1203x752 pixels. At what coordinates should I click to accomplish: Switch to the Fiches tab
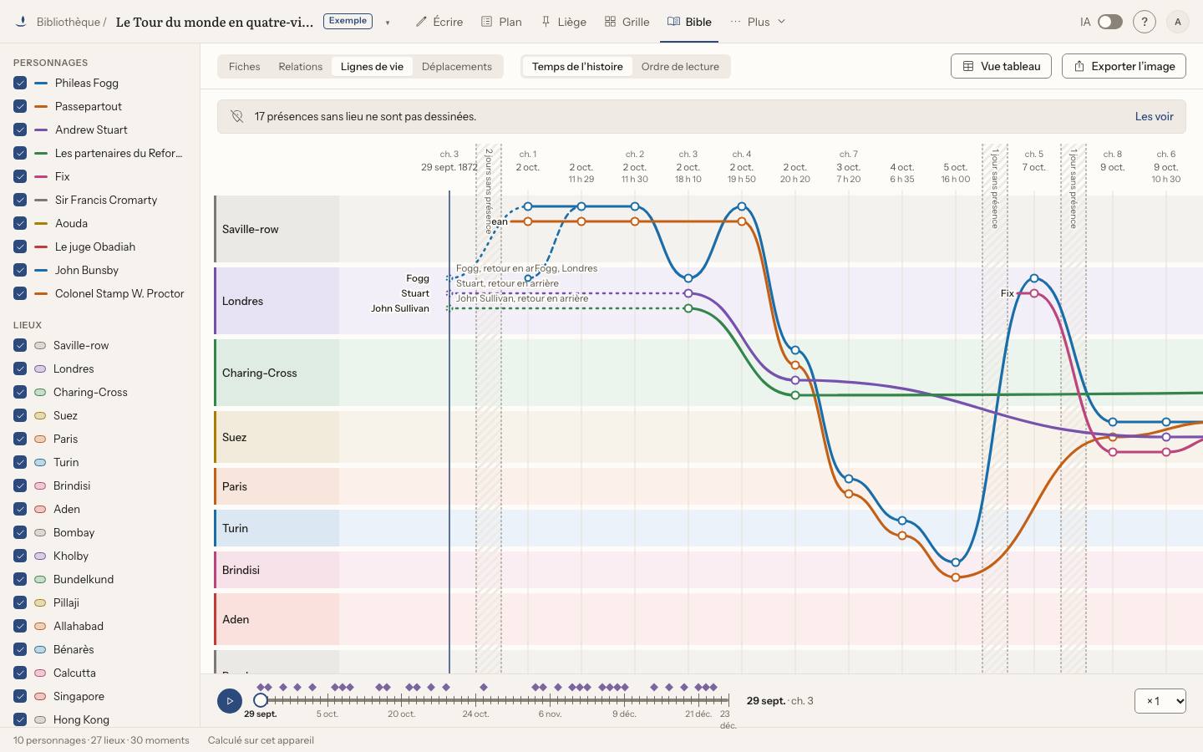[245, 67]
